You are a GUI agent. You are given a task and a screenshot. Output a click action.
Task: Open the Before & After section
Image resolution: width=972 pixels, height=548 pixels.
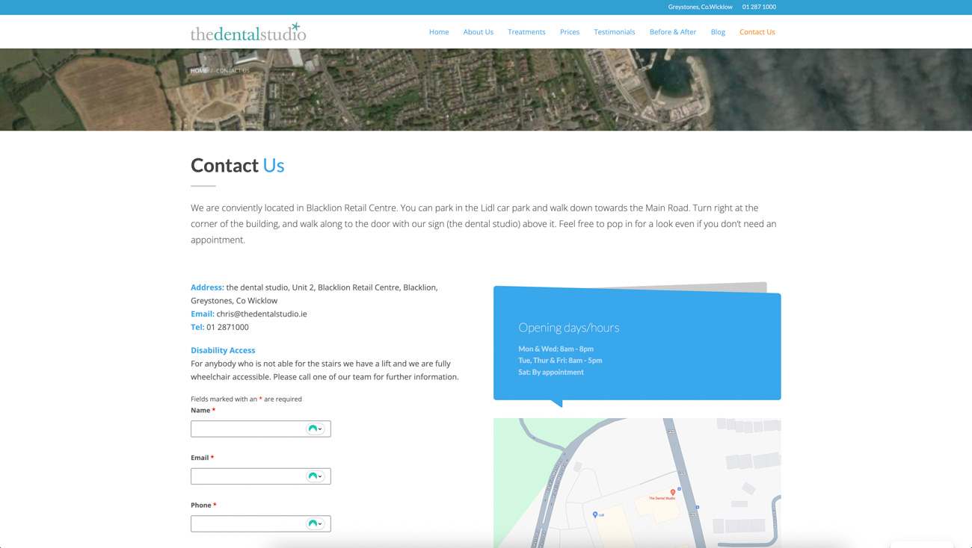(672, 31)
